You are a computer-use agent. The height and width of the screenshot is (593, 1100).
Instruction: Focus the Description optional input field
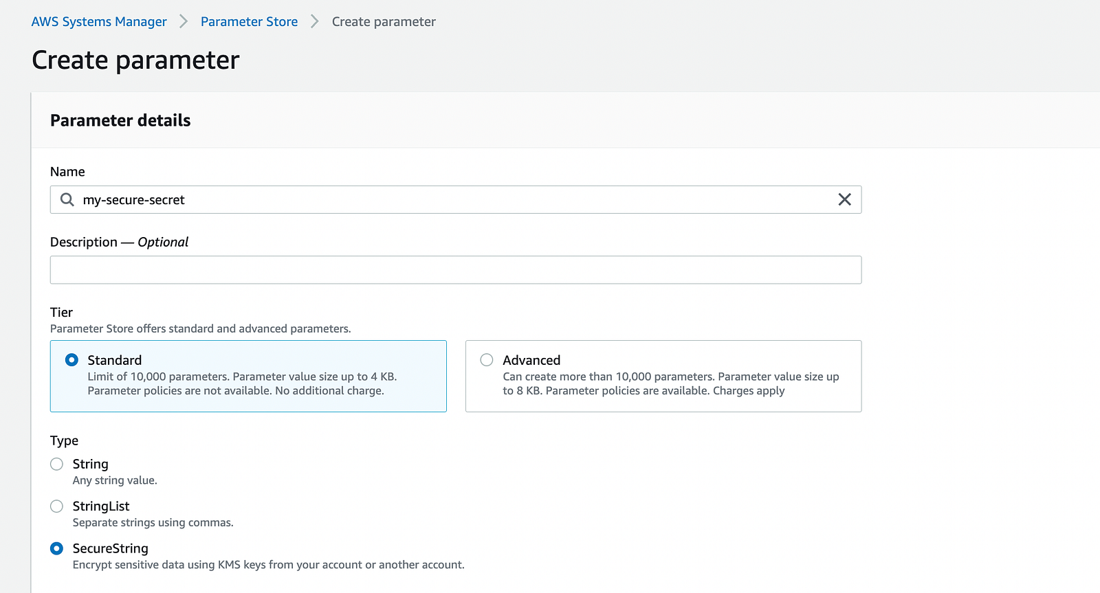point(455,269)
